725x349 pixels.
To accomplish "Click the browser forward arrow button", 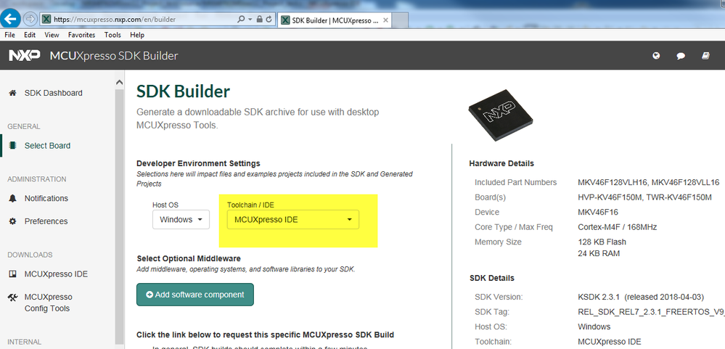I will 30,20.
